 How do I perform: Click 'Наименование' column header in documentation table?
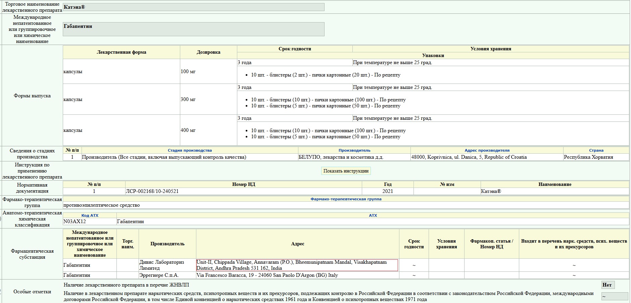point(555,184)
